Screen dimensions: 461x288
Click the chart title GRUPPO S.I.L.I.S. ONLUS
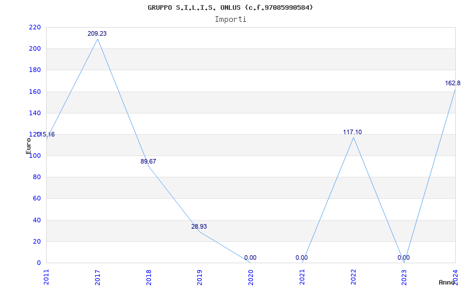point(231,7)
